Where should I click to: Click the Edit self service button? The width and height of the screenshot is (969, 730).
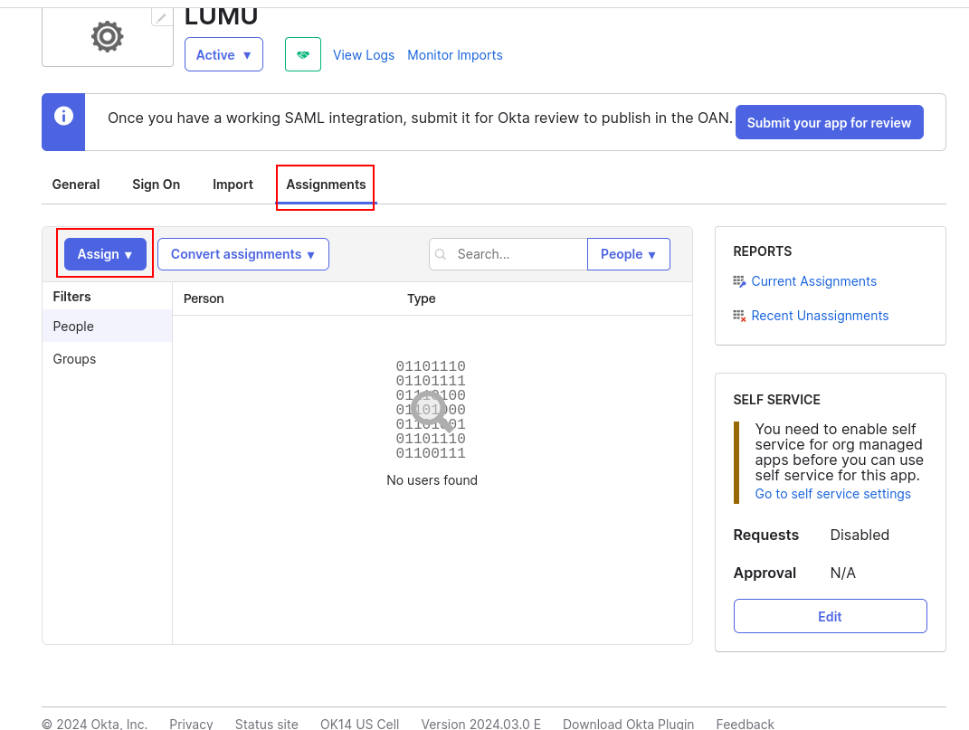830,616
